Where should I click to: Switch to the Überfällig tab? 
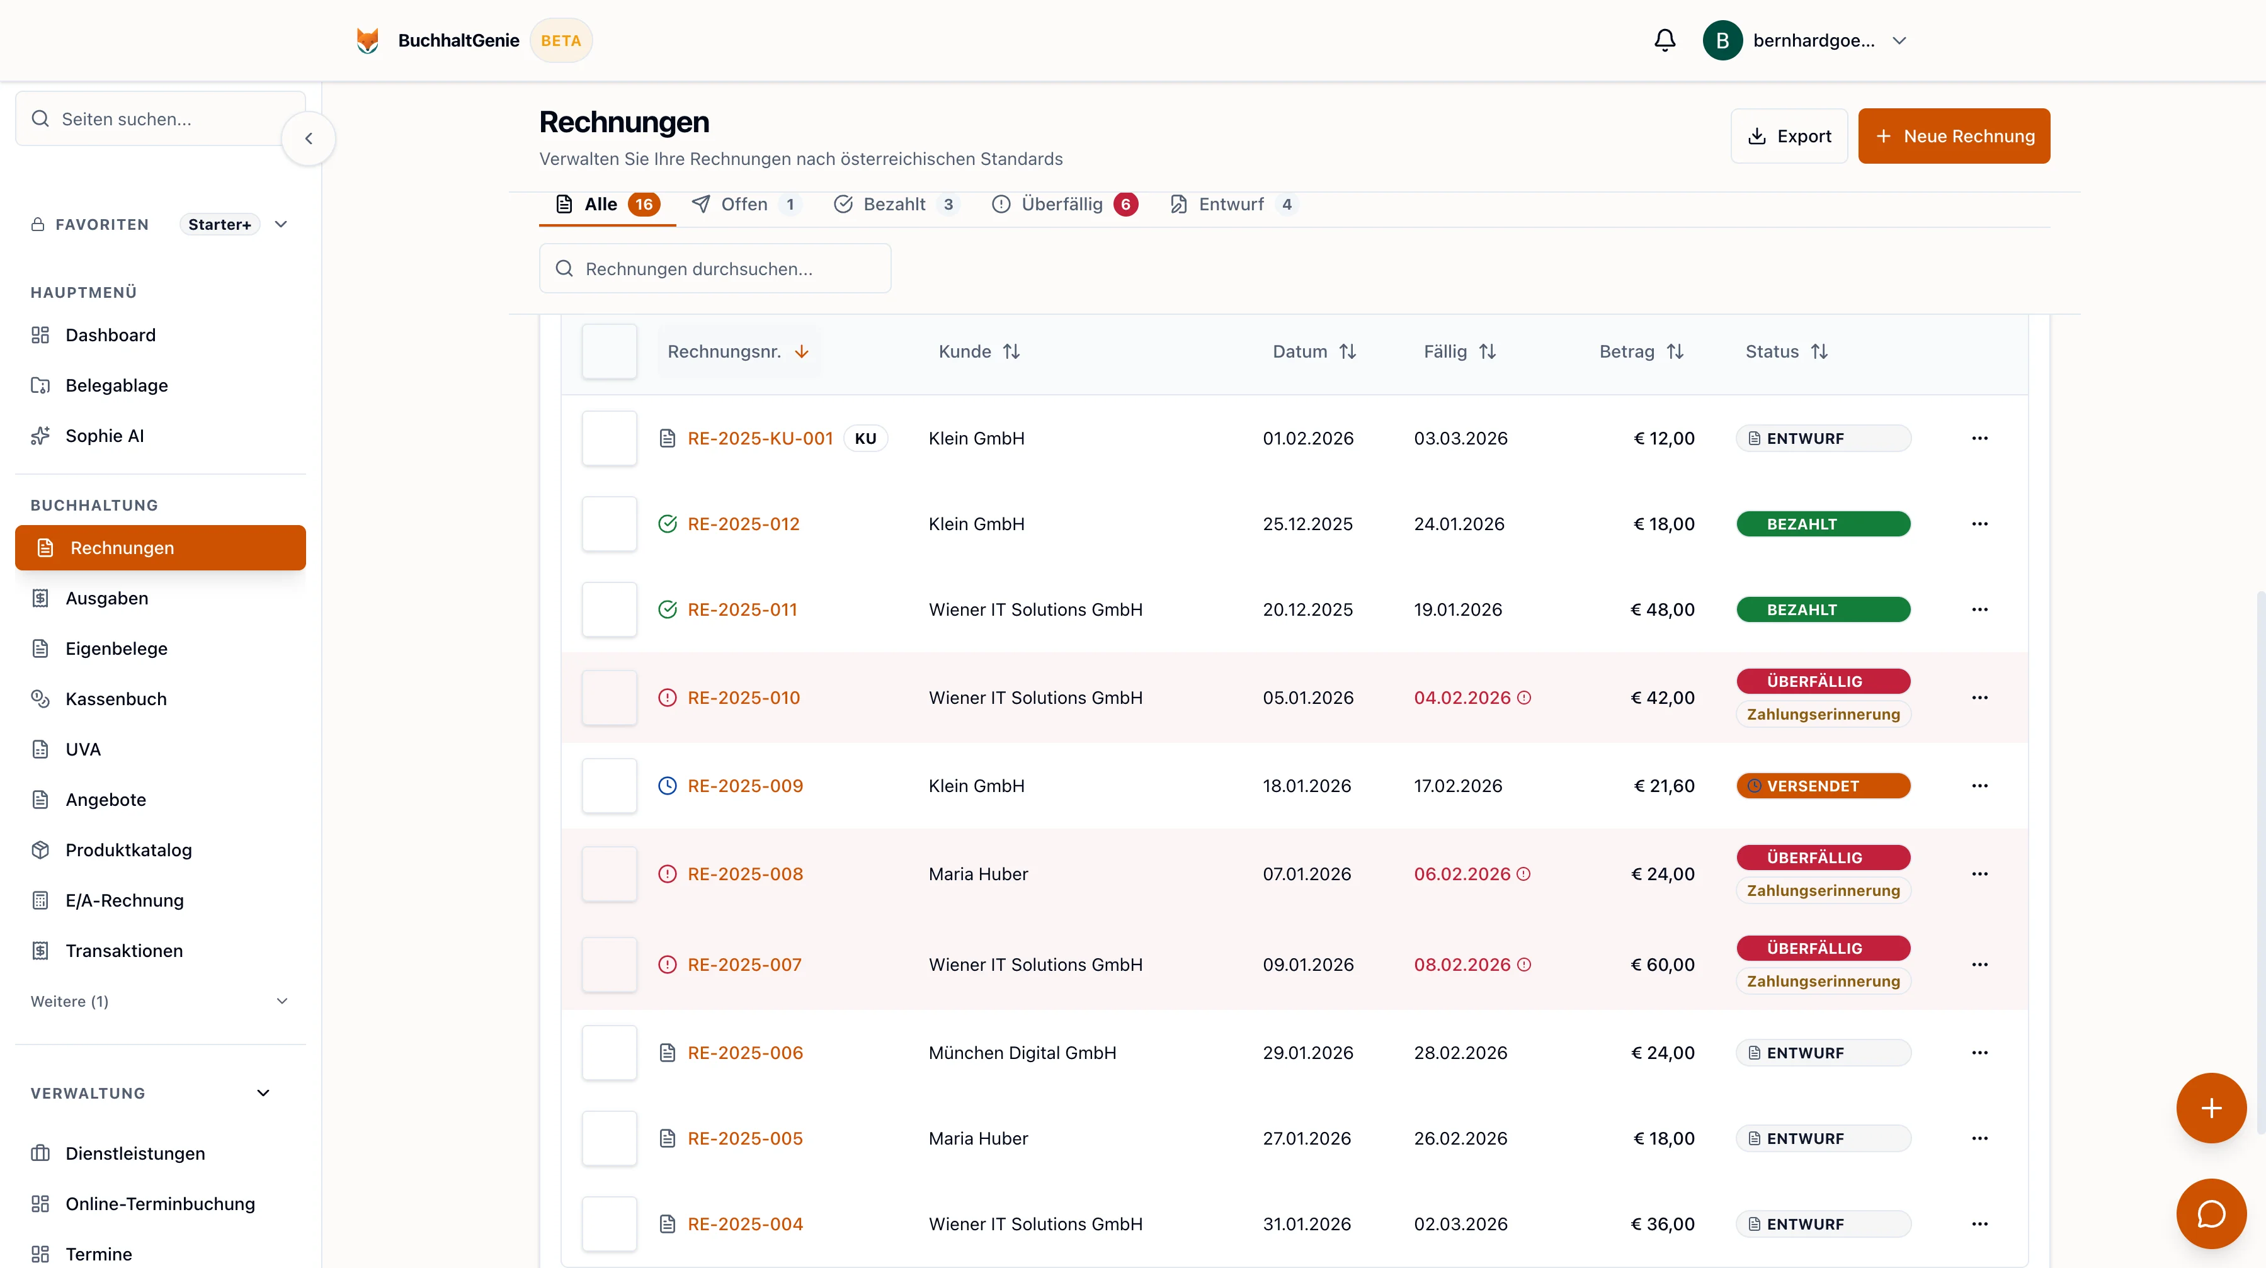tap(1062, 204)
